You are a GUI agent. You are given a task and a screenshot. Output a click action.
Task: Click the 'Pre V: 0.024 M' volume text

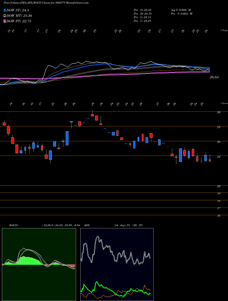[x=182, y=14]
